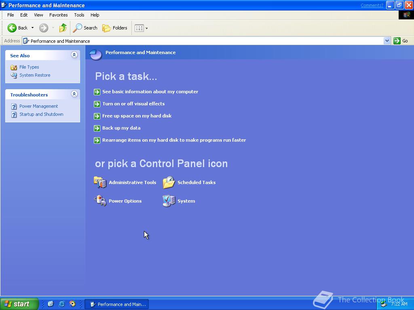Collapse the See Also panel
Viewport: 414px width, 310px height.
coord(74,55)
